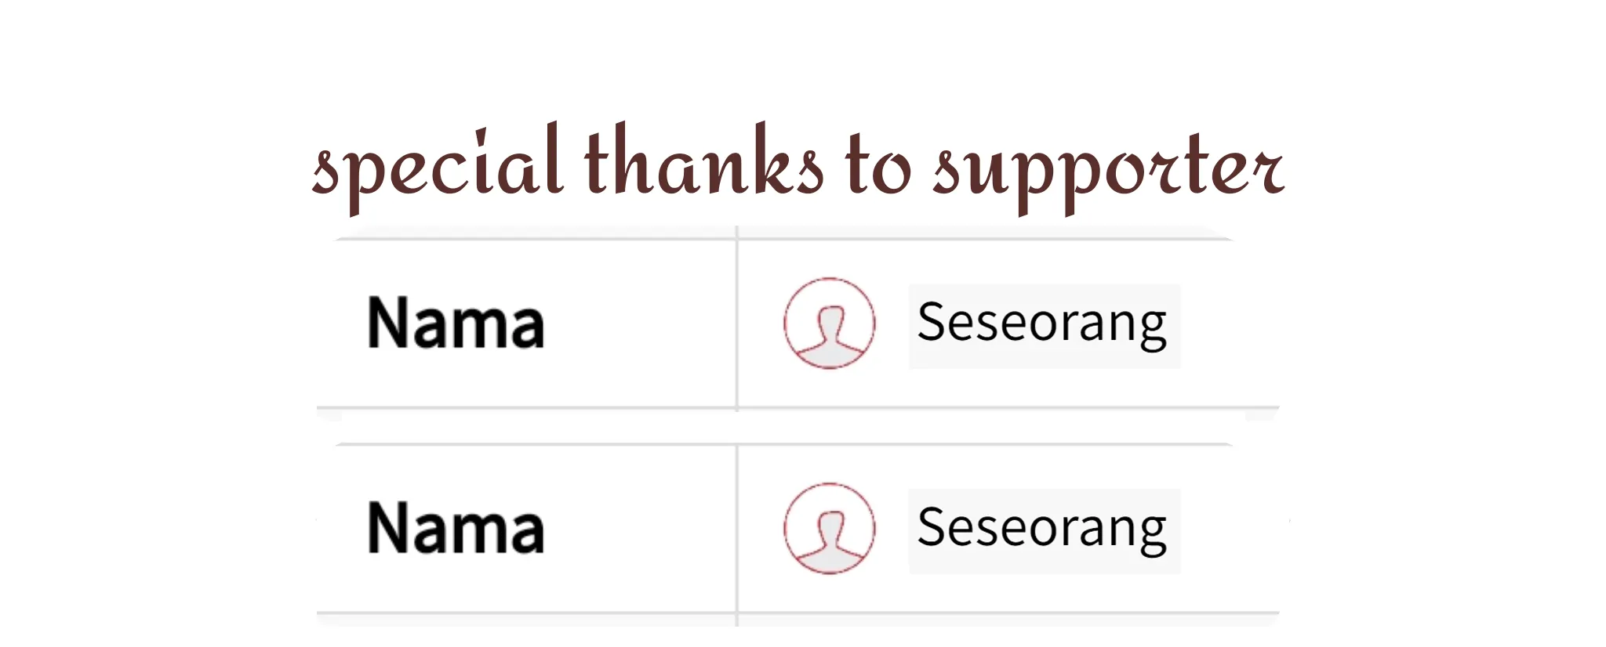Click the "special thanks to supporter" heading
Viewport: 1606px width, 647px height.
(798, 166)
